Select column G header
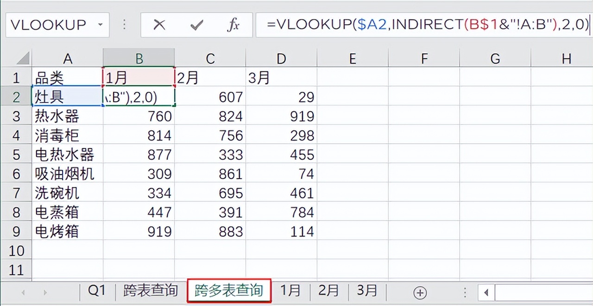 tap(495, 58)
